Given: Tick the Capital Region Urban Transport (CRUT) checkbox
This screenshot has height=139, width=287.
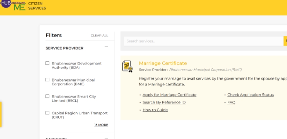Looking at the screenshot, I should pyautogui.click(x=48, y=113).
